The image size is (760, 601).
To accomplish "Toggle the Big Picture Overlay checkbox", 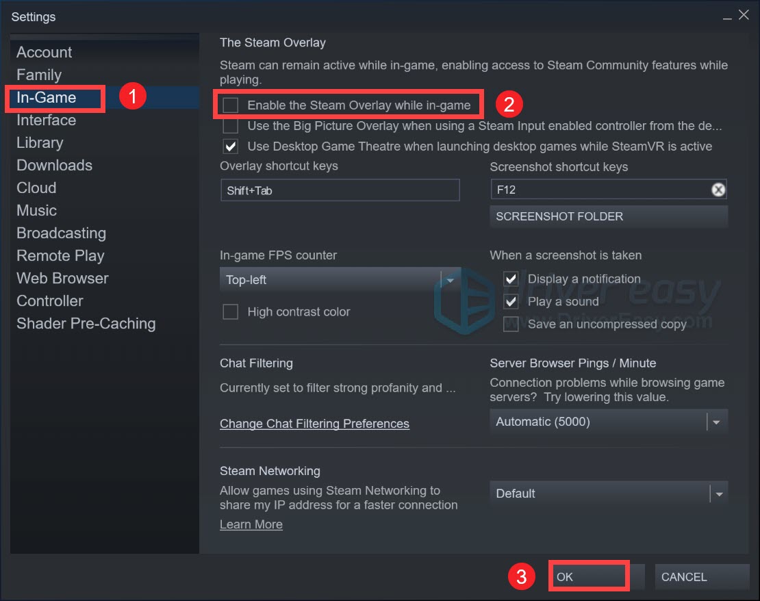I will (x=231, y=126).
